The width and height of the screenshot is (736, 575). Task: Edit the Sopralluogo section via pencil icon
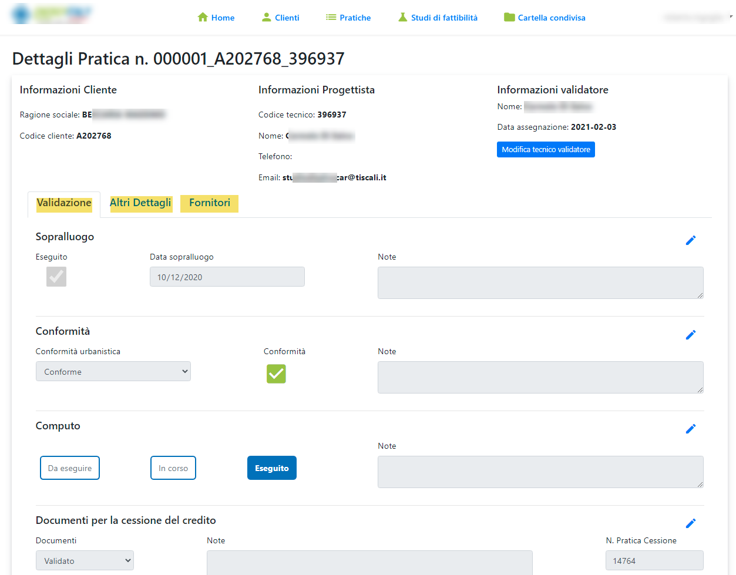click(691, 240)
